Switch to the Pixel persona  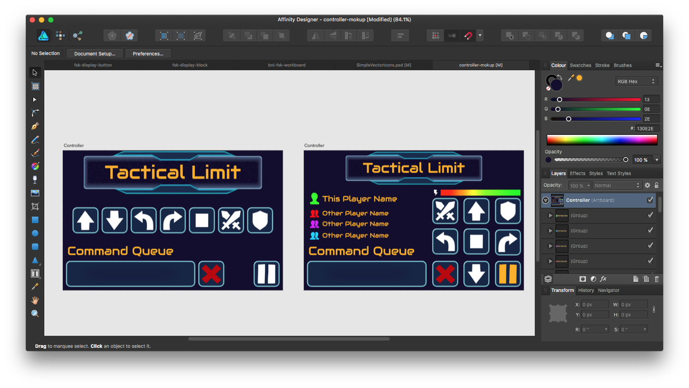coord(60,36)
